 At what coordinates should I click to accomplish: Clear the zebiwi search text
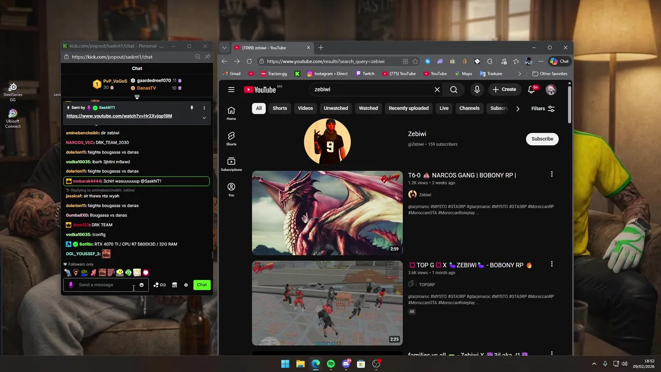(x=437, y=89)
